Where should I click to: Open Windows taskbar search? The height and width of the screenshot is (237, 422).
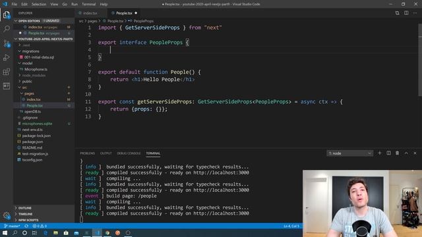point(15,232)
